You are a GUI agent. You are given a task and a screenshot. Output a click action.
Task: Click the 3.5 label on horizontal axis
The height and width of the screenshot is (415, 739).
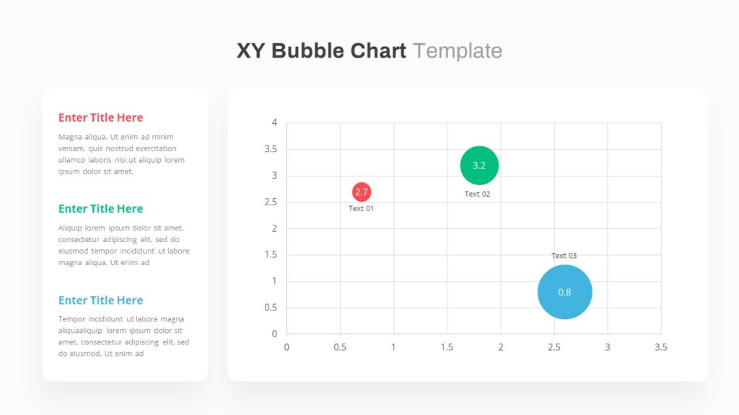661,347
